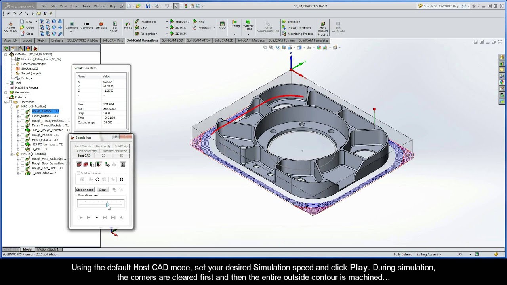The image size is (507, 285).
Task: Check the D_drill operation checkbox
Action: pos(23,149)
